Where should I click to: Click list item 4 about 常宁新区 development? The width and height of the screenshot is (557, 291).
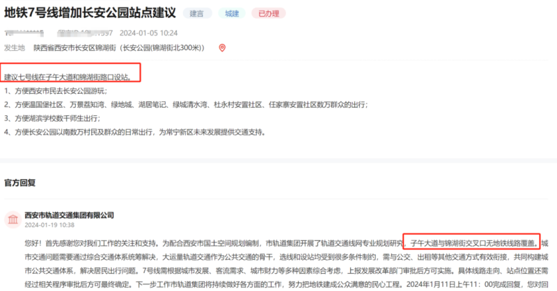[134, 131]
